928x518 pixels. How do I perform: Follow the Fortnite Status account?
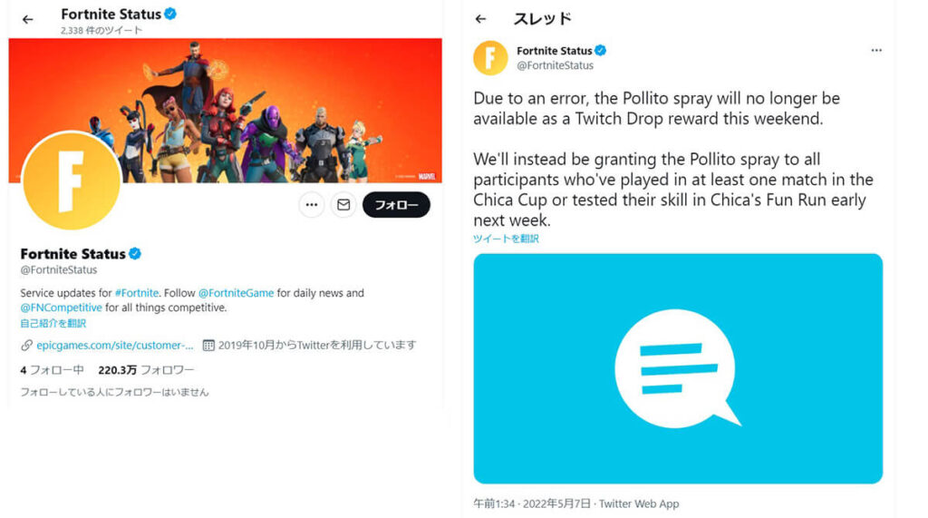[396, 205]
